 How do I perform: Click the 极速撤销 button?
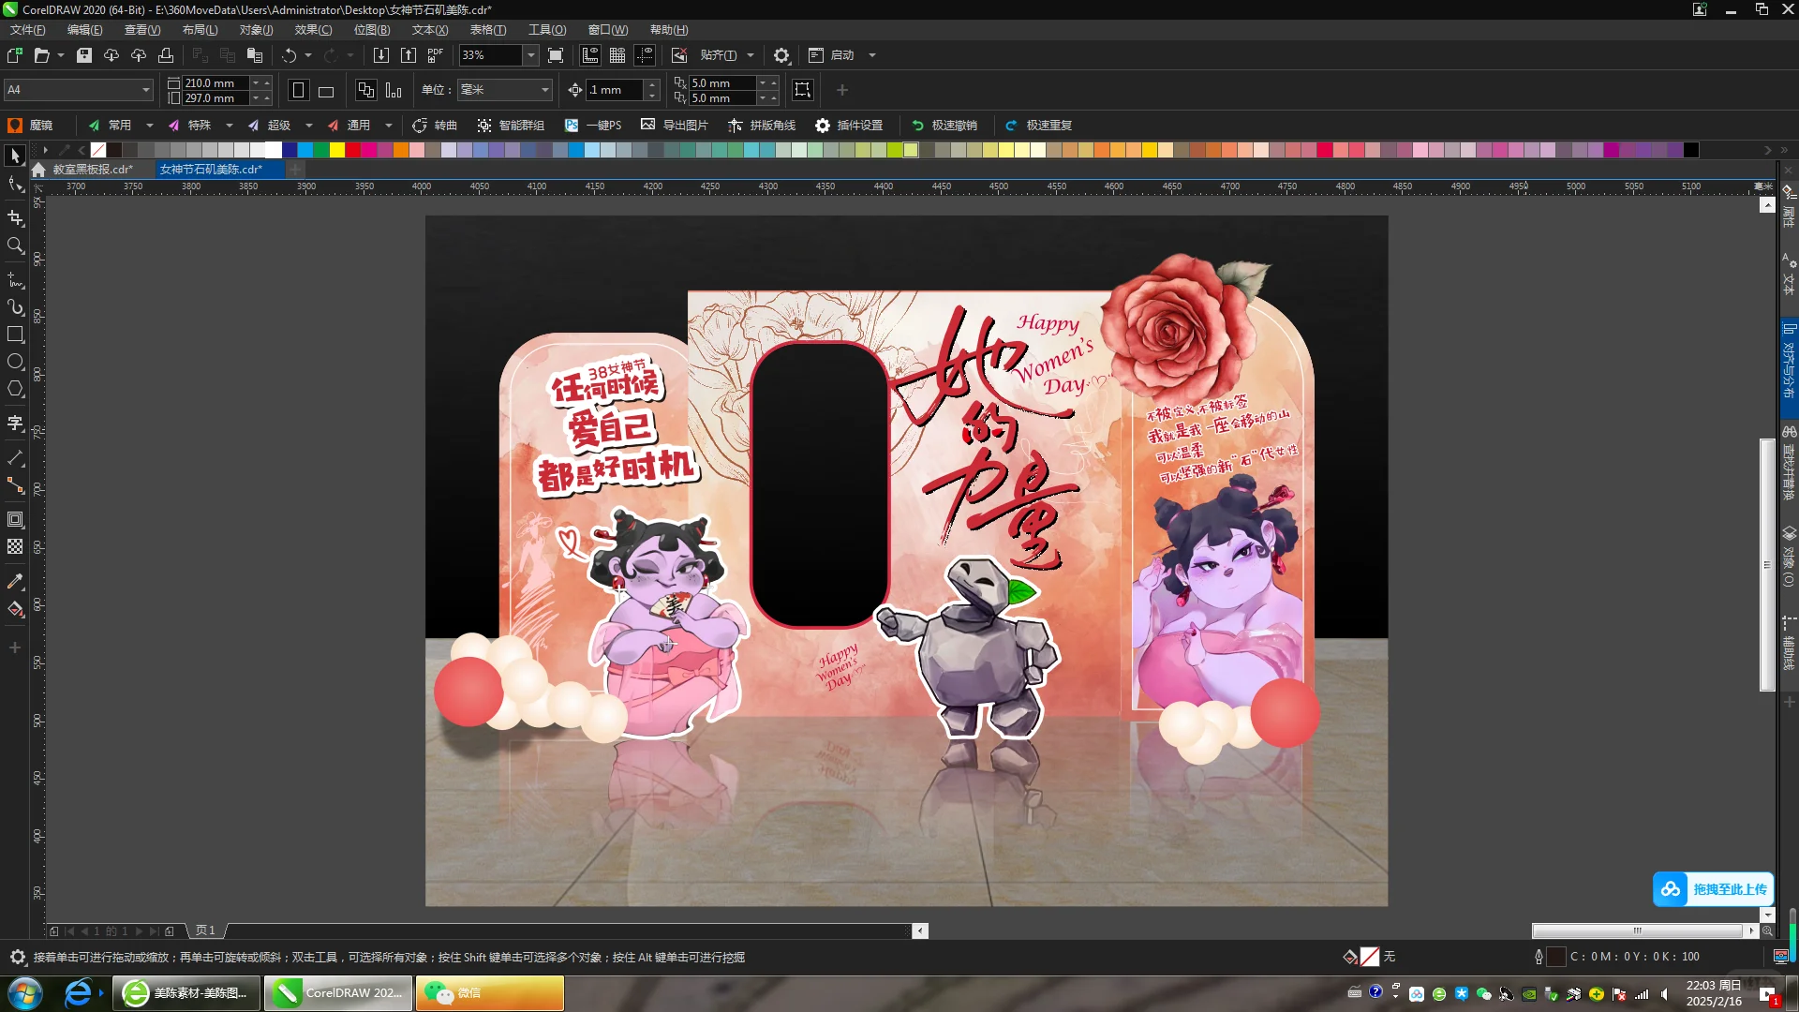click(x=944, y=126)
